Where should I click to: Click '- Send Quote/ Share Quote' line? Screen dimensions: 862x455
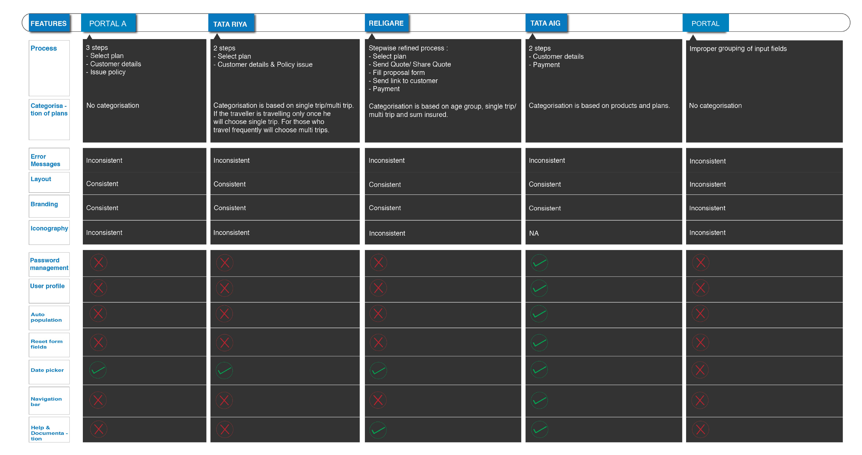point(410,64)
